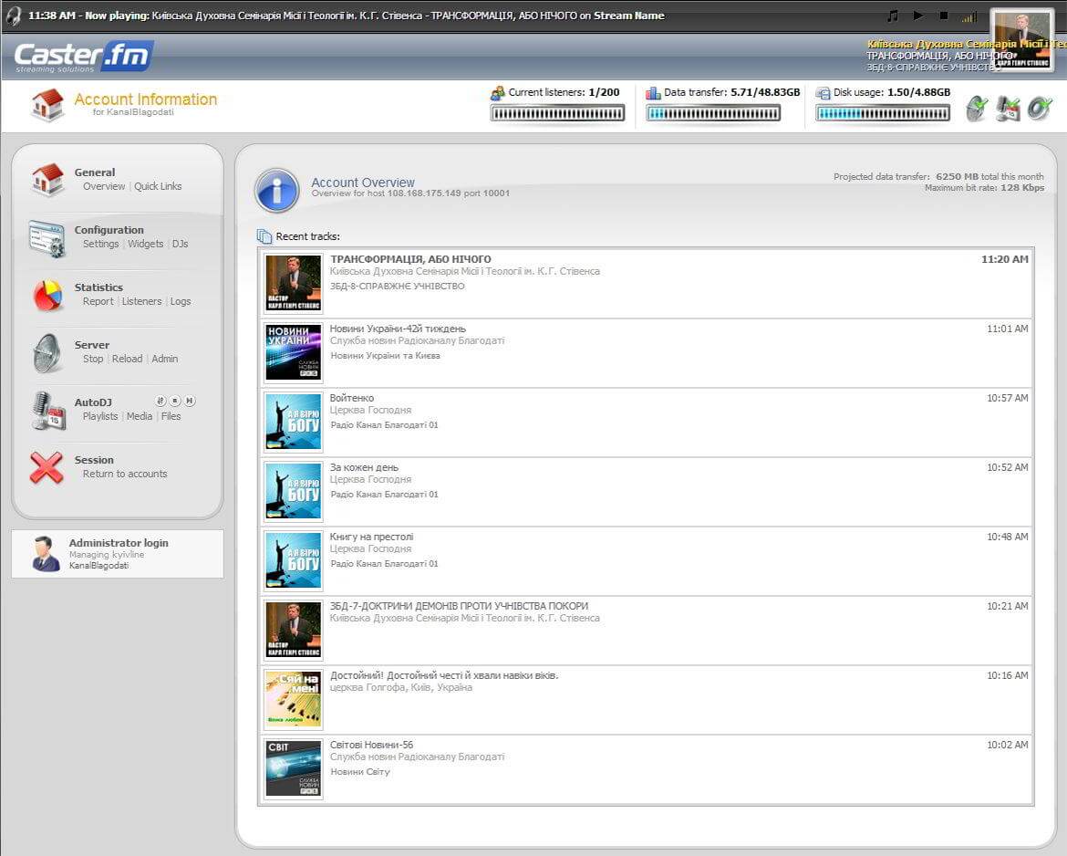Click the blue Account Overview info icon

click(277, 191)
